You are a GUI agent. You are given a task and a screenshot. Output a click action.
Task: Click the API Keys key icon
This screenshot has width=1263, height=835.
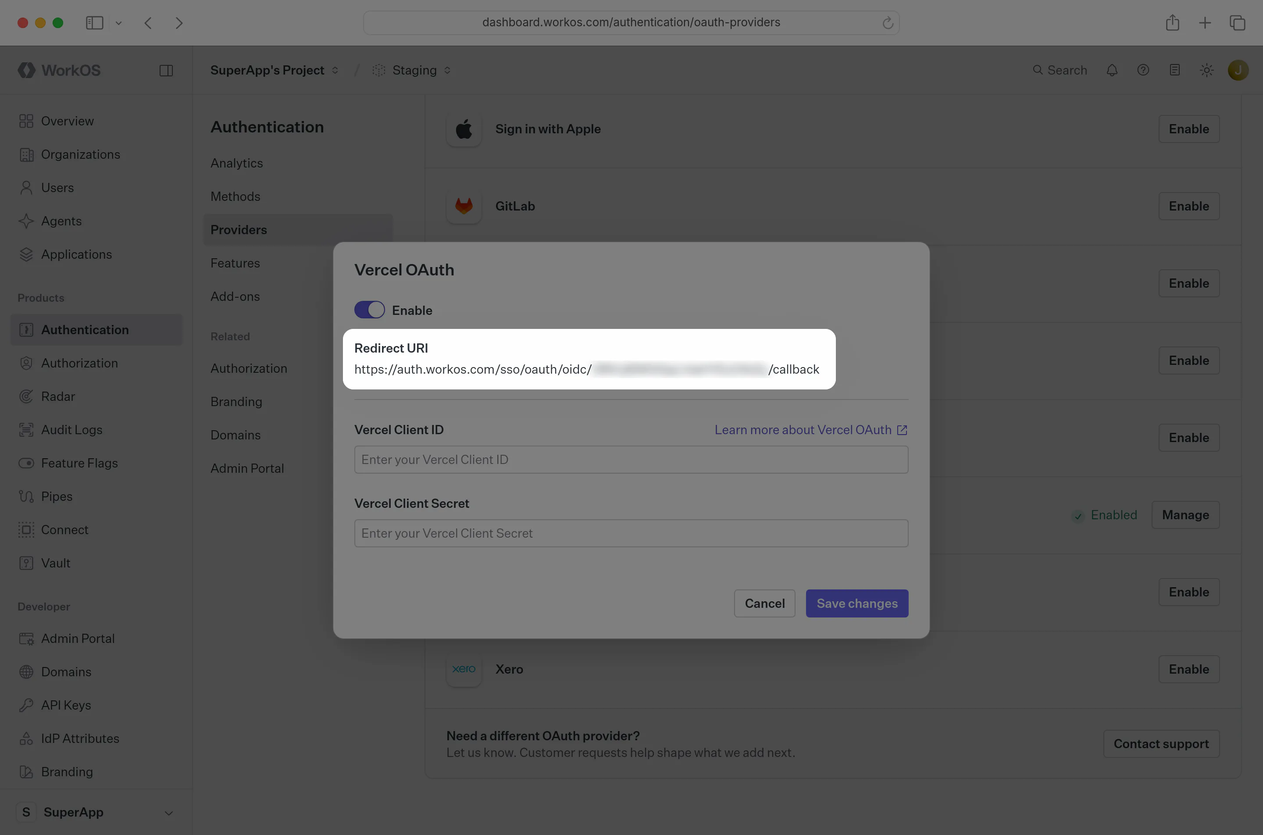point(26,705)
